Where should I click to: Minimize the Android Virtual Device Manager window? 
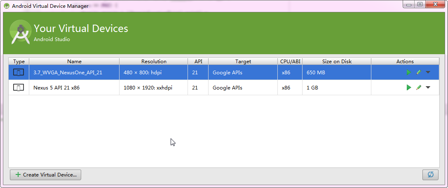pyautogui.click(x=408, y=4)
